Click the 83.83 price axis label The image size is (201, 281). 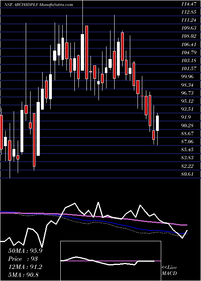[x=187, y=158]
